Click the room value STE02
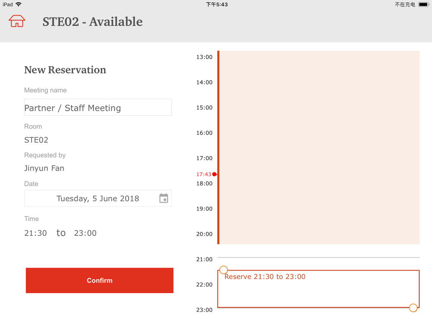Viewport: 432px width, 324px height. click(36, 140)
